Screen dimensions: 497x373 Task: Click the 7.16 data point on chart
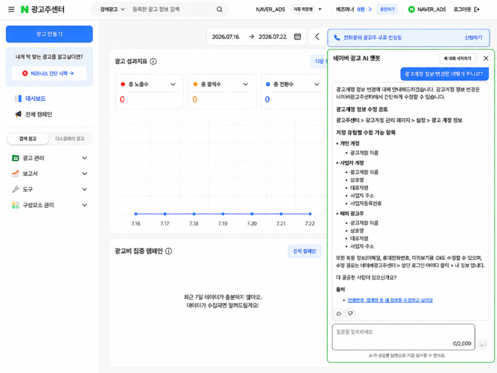[136, 214]
